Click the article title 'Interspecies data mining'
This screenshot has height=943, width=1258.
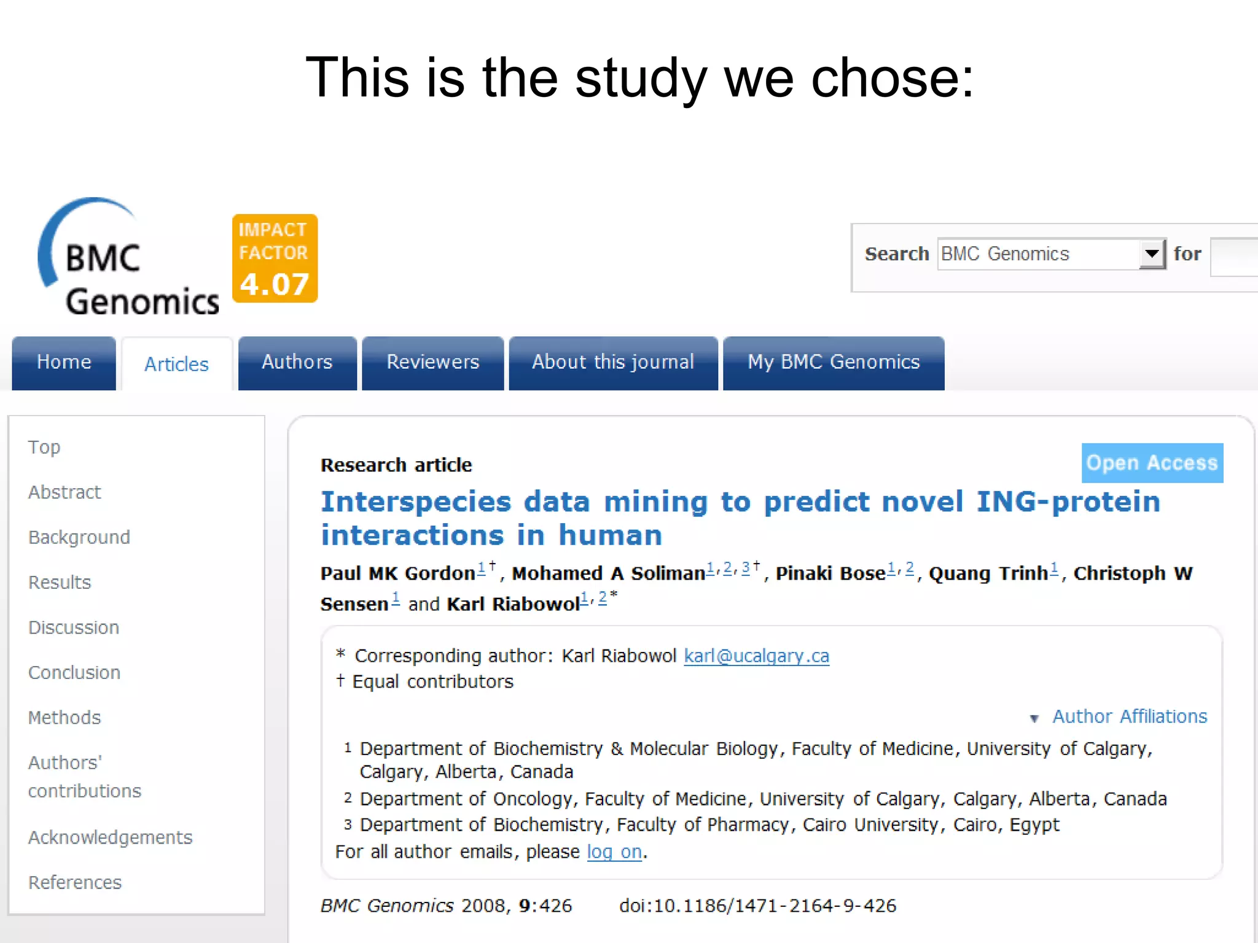tap(740, 518)
